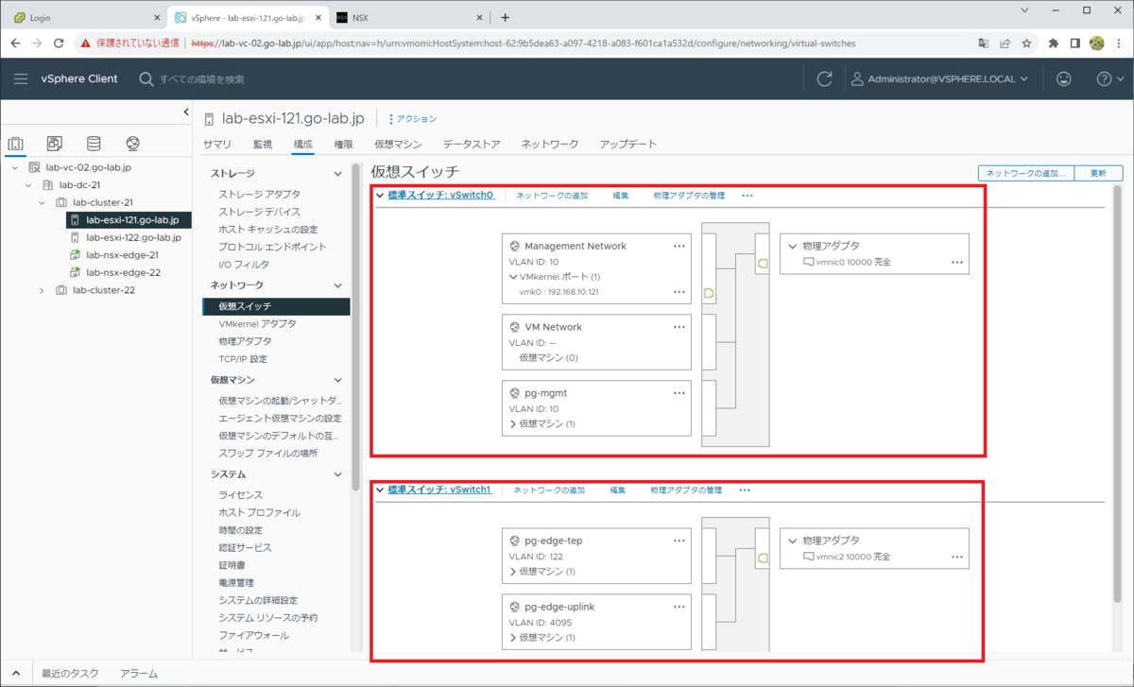Click the search all environments field
Screen dimensions: 1134x687
click(x=202, y=79)
